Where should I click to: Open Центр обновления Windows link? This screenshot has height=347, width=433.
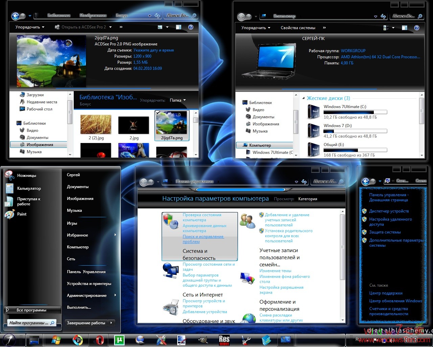click(395, 301)
